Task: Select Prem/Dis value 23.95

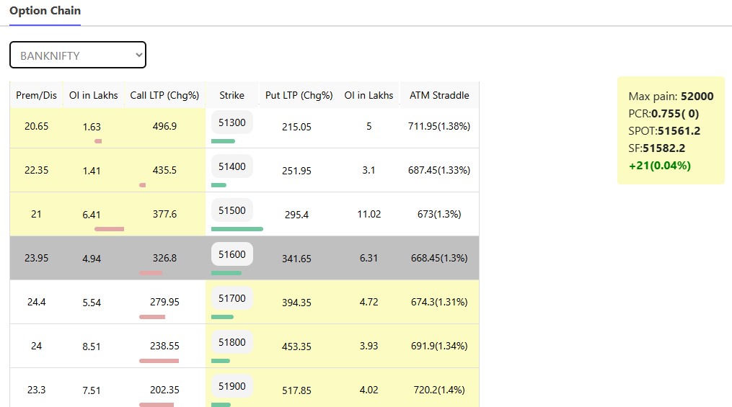Action: (x=36, y=258)
